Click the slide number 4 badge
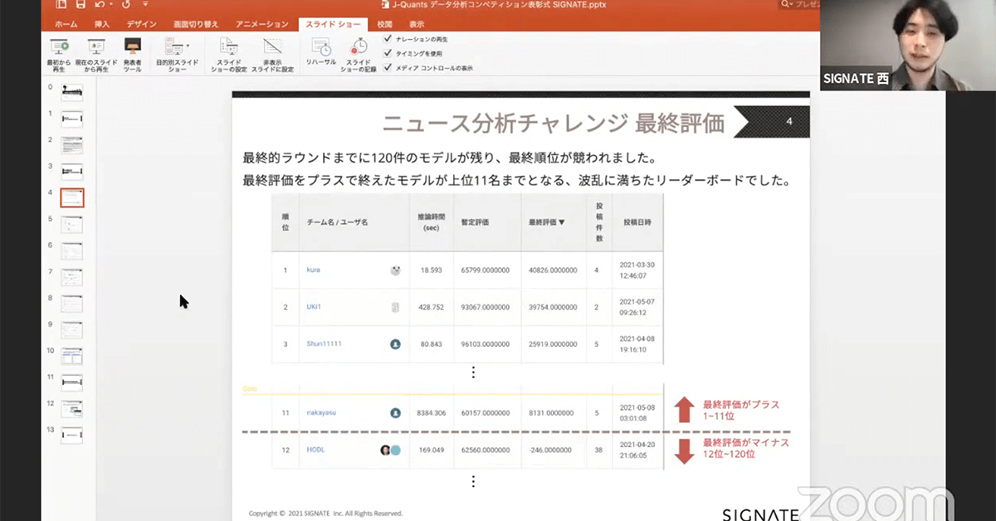This screenshot has width=996, height=521. [789, 122]
